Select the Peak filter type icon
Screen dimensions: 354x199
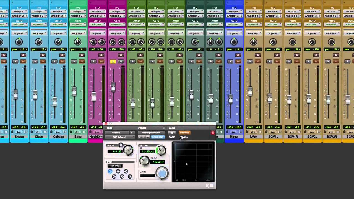(122, 177)
